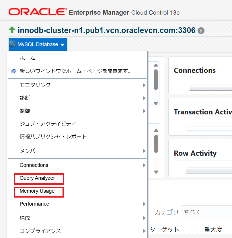Click the green up status arrow icon
Viewport: 232px width, 238px height.
[12, 30]
